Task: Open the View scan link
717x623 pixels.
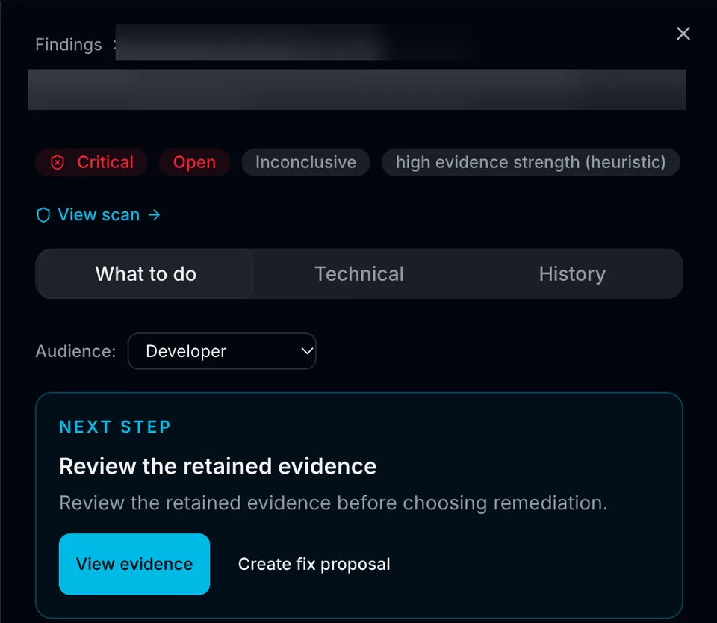Action: 99,215
